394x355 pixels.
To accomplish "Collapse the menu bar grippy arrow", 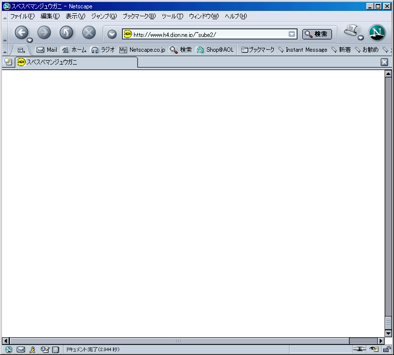I will [x=5, y=17].
